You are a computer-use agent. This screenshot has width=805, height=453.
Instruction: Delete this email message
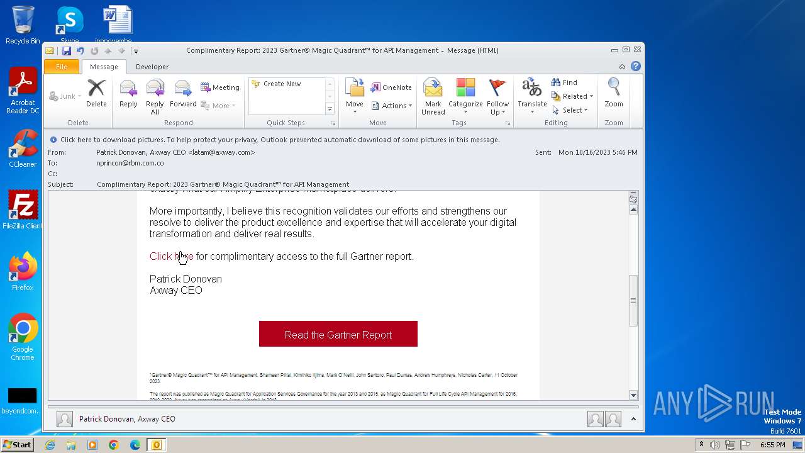coord(96,94)
